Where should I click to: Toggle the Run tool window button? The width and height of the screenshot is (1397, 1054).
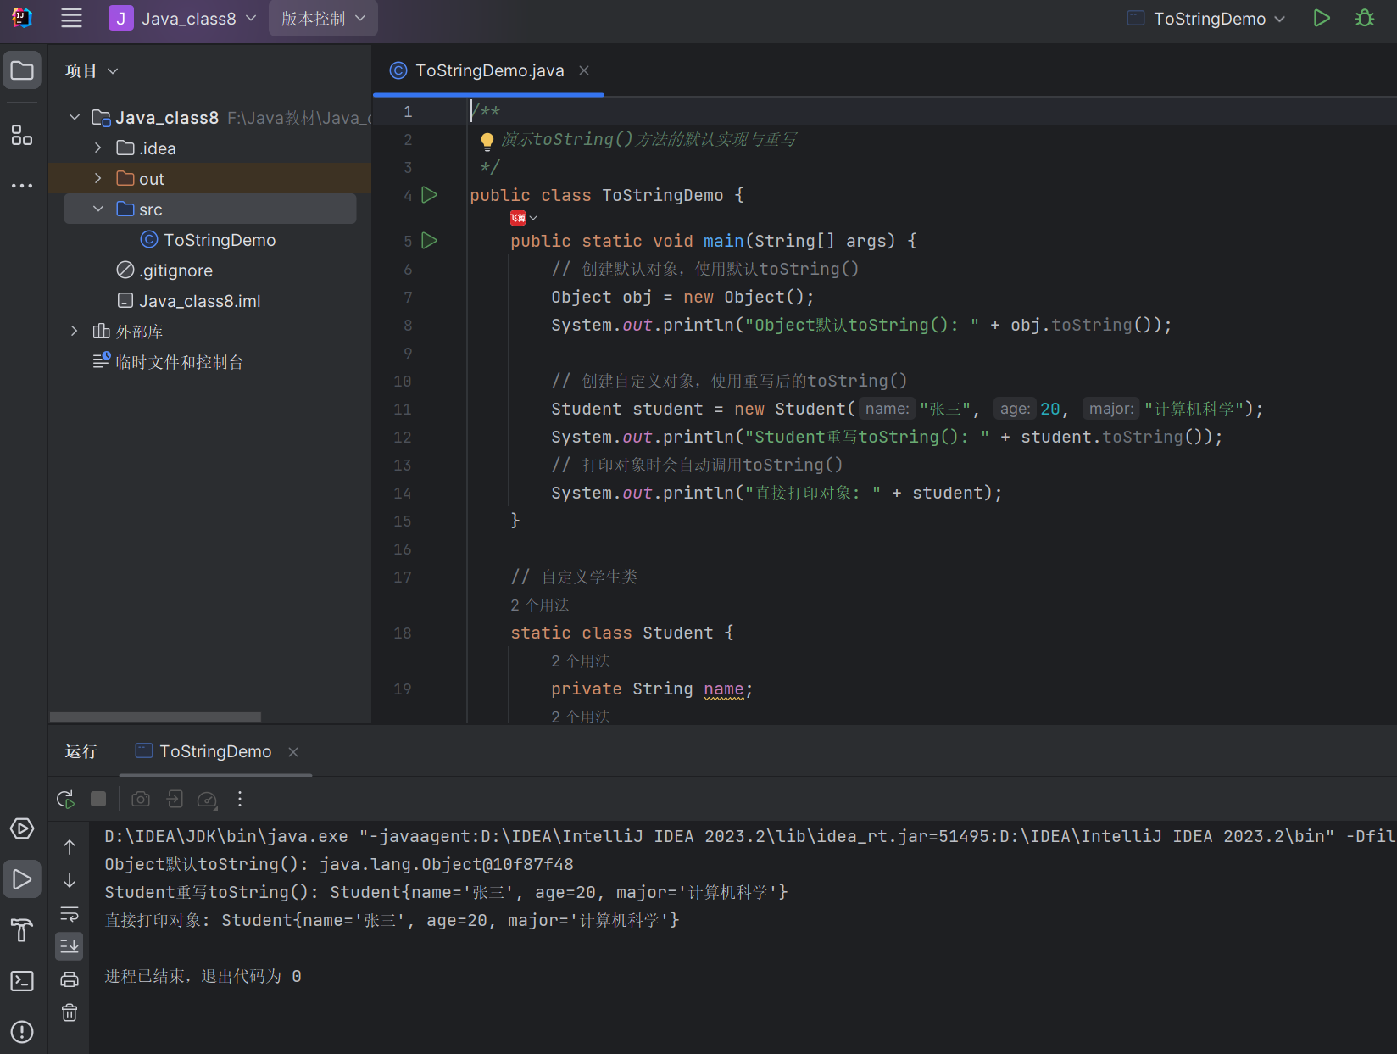pos(22,879)
